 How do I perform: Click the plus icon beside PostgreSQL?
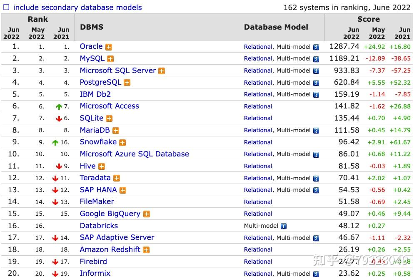pos(127,83)
